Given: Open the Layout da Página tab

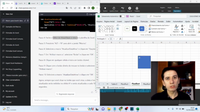Looking at the screenshot, I should (131, 21).
